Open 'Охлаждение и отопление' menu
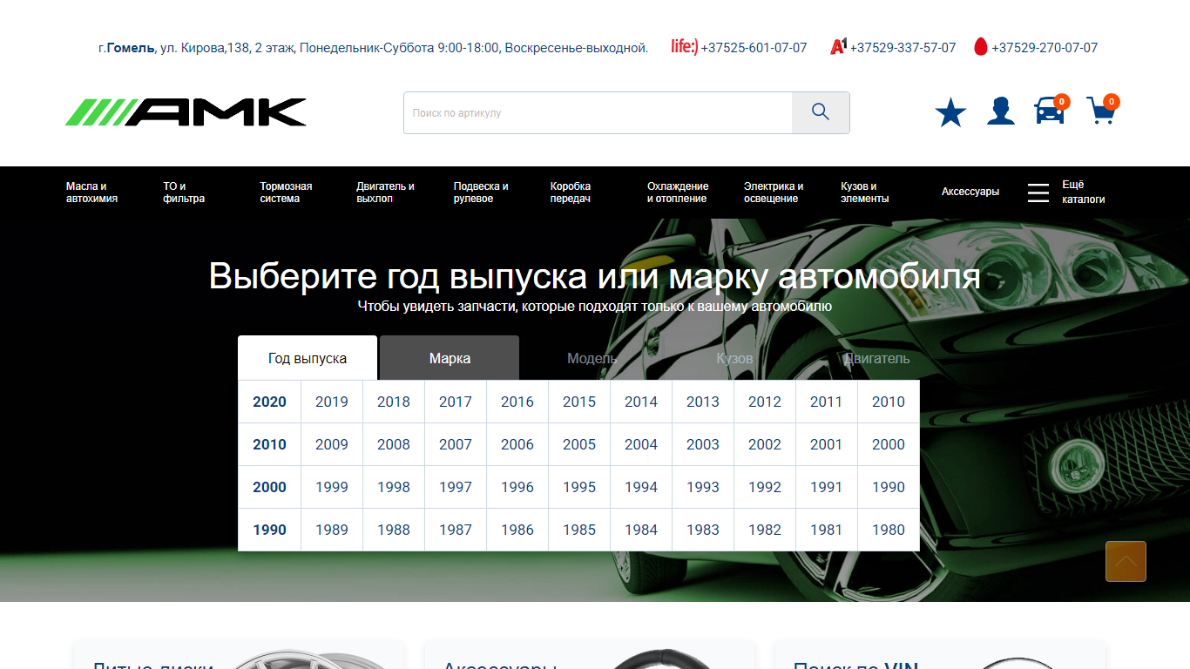The width and height of the screenshot is (1190, 669). point(678,193)
